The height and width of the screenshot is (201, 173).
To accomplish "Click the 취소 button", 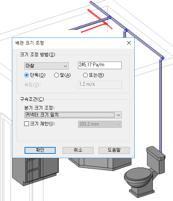I will (78, 150).
